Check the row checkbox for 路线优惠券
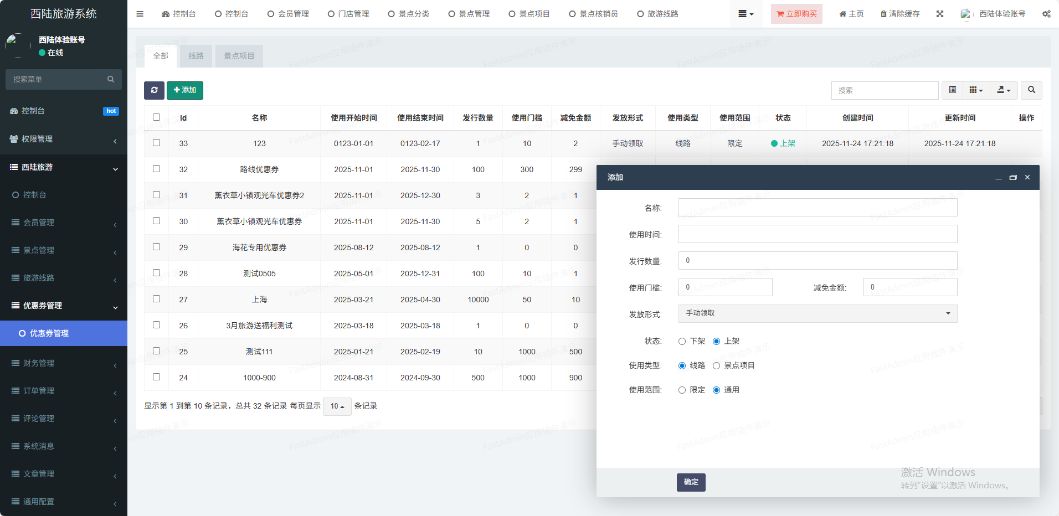Screen dimensions: 1059x516 156,169
